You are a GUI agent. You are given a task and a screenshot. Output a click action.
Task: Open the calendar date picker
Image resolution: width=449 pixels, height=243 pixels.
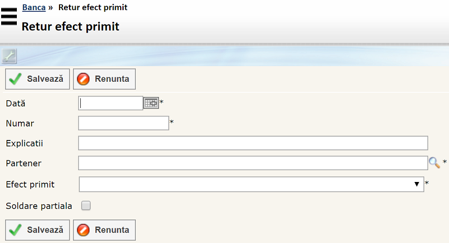[x=152, y=103]
